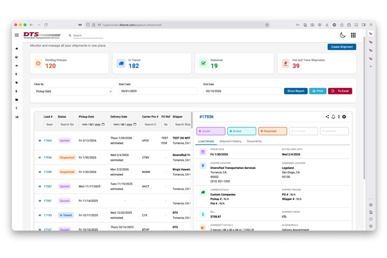Click the notification bell for load #17936

[x=333, y=117]
